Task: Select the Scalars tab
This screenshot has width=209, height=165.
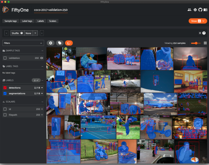Action: [x=53, y=21]
